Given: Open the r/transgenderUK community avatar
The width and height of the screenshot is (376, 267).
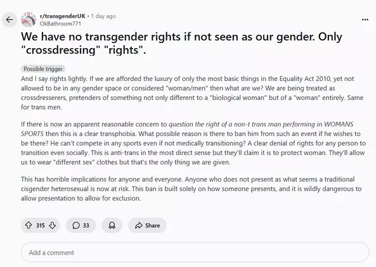Looking at the screenshot, I should pos(29,20).
